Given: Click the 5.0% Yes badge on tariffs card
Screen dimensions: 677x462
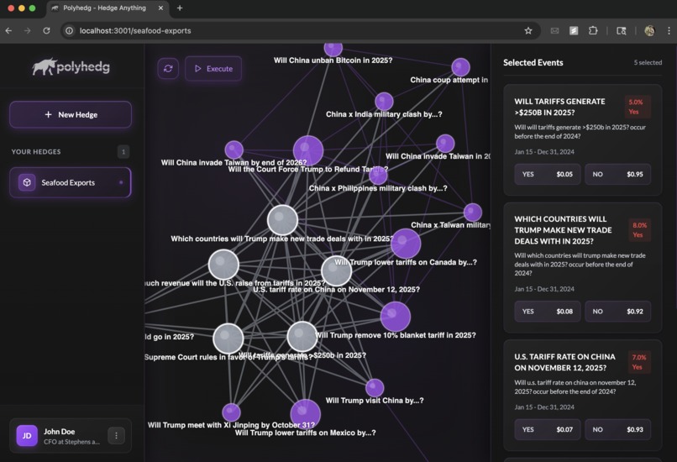Looking at the screenshot, I should pos(637,107).
